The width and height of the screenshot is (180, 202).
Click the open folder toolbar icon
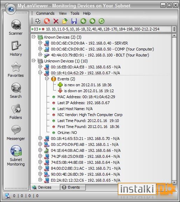pyautogui.click(x=65, y=21)
